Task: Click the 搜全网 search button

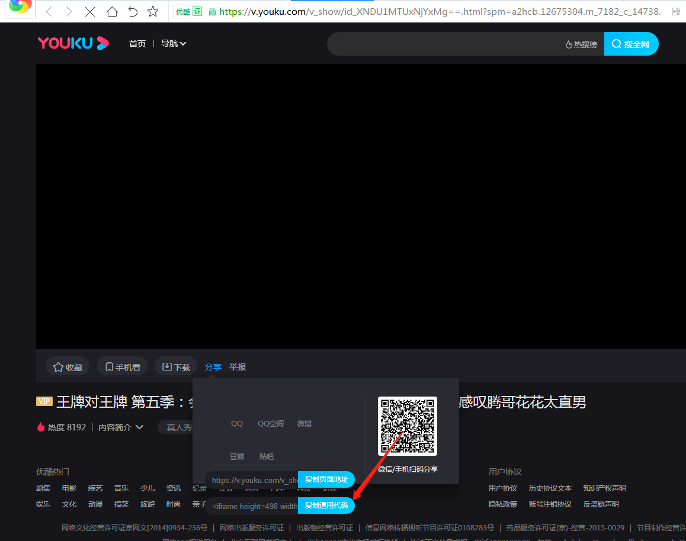Action: pos(631,44)
